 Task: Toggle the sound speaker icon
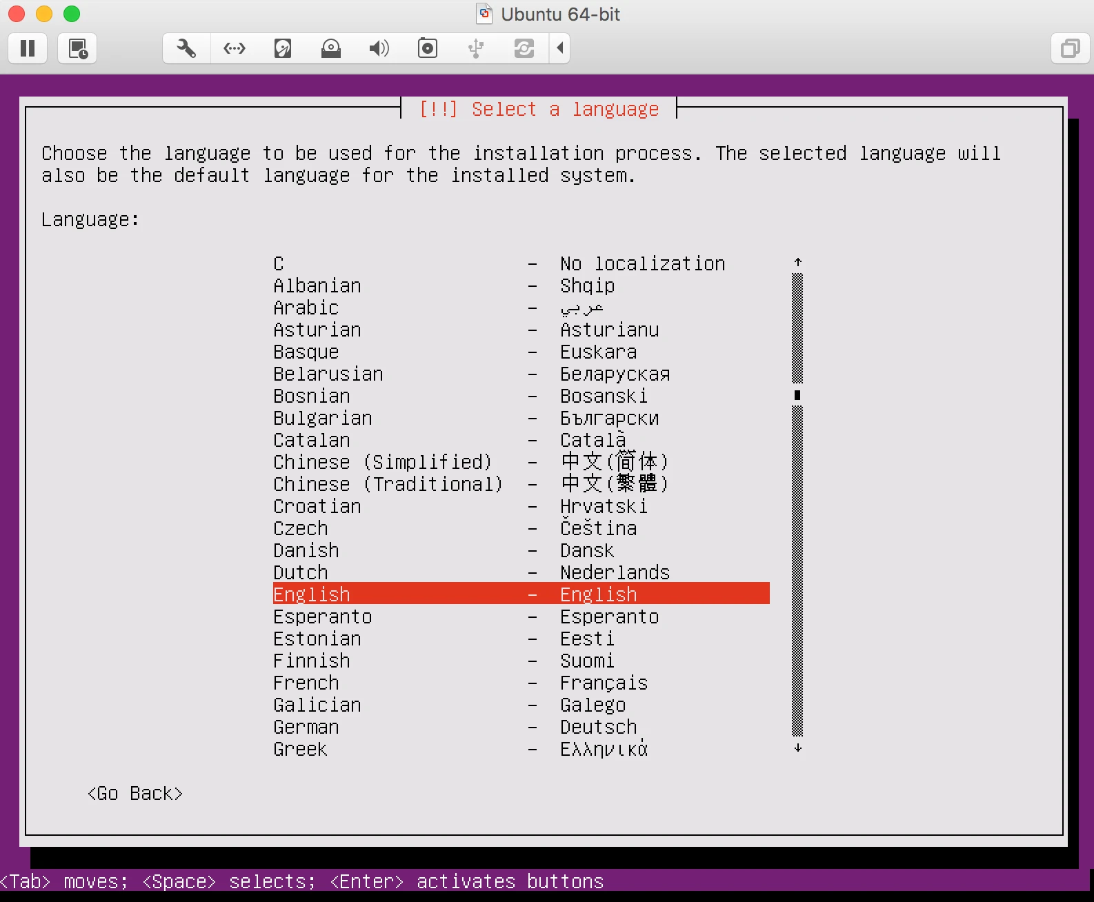[379, 48]
